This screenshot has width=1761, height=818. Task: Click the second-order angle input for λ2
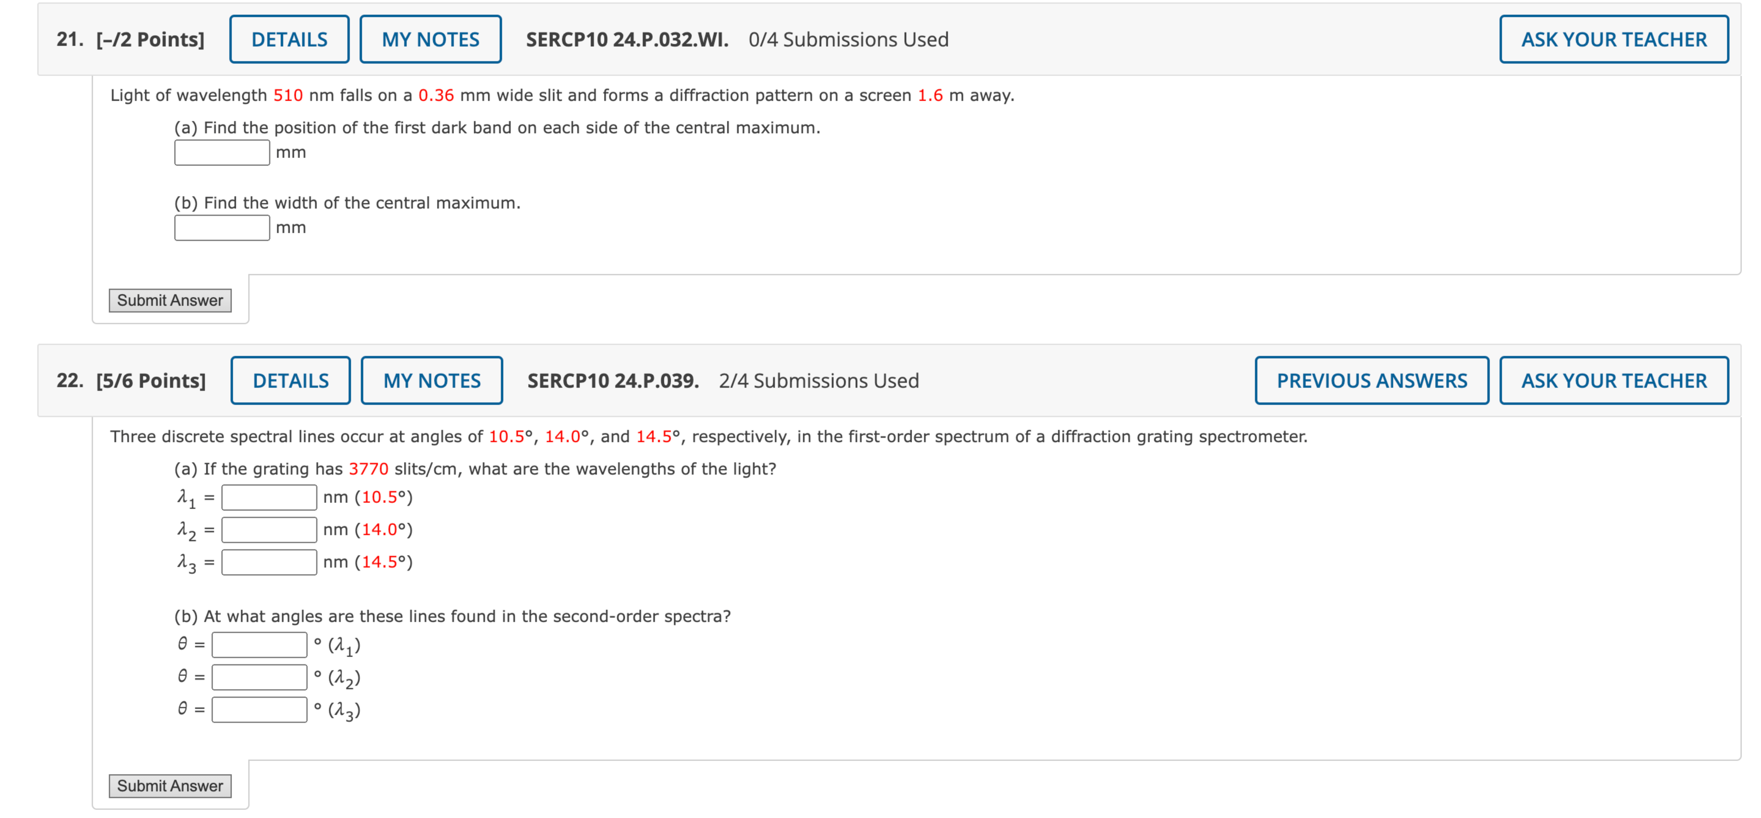[x=261, y=677]
